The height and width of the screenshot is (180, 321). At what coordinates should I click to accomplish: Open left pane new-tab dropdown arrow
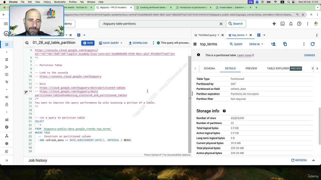point(84,35)
